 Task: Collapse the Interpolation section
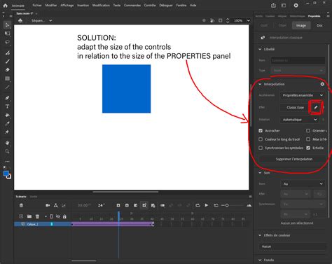260,84
